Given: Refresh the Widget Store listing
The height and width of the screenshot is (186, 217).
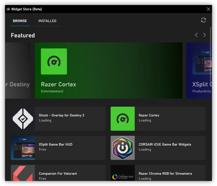Looking at the screenshot, I should pos(203,20).
